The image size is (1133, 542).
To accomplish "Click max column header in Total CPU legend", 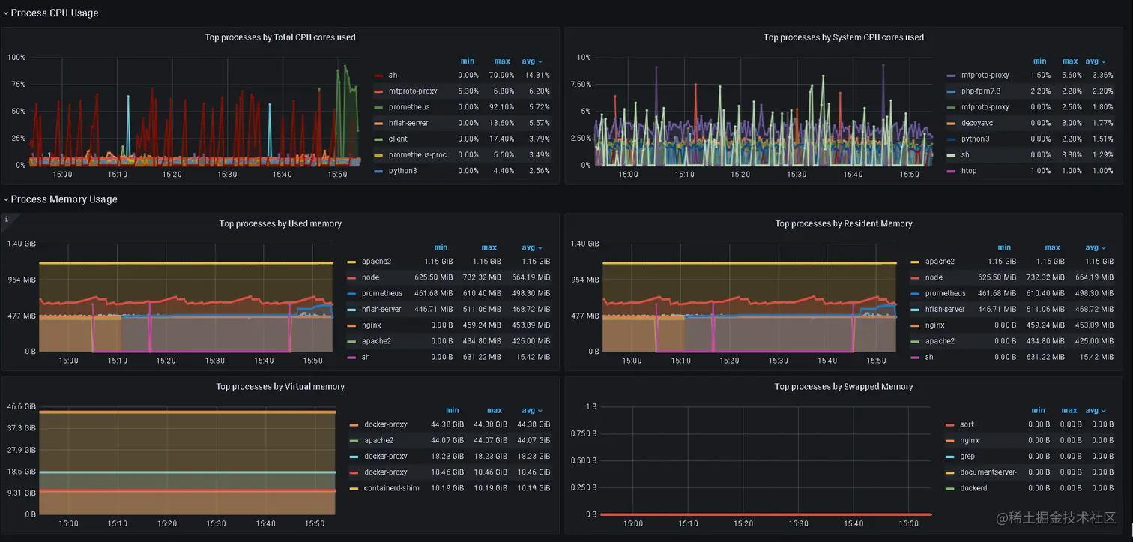I will point(502,61).
